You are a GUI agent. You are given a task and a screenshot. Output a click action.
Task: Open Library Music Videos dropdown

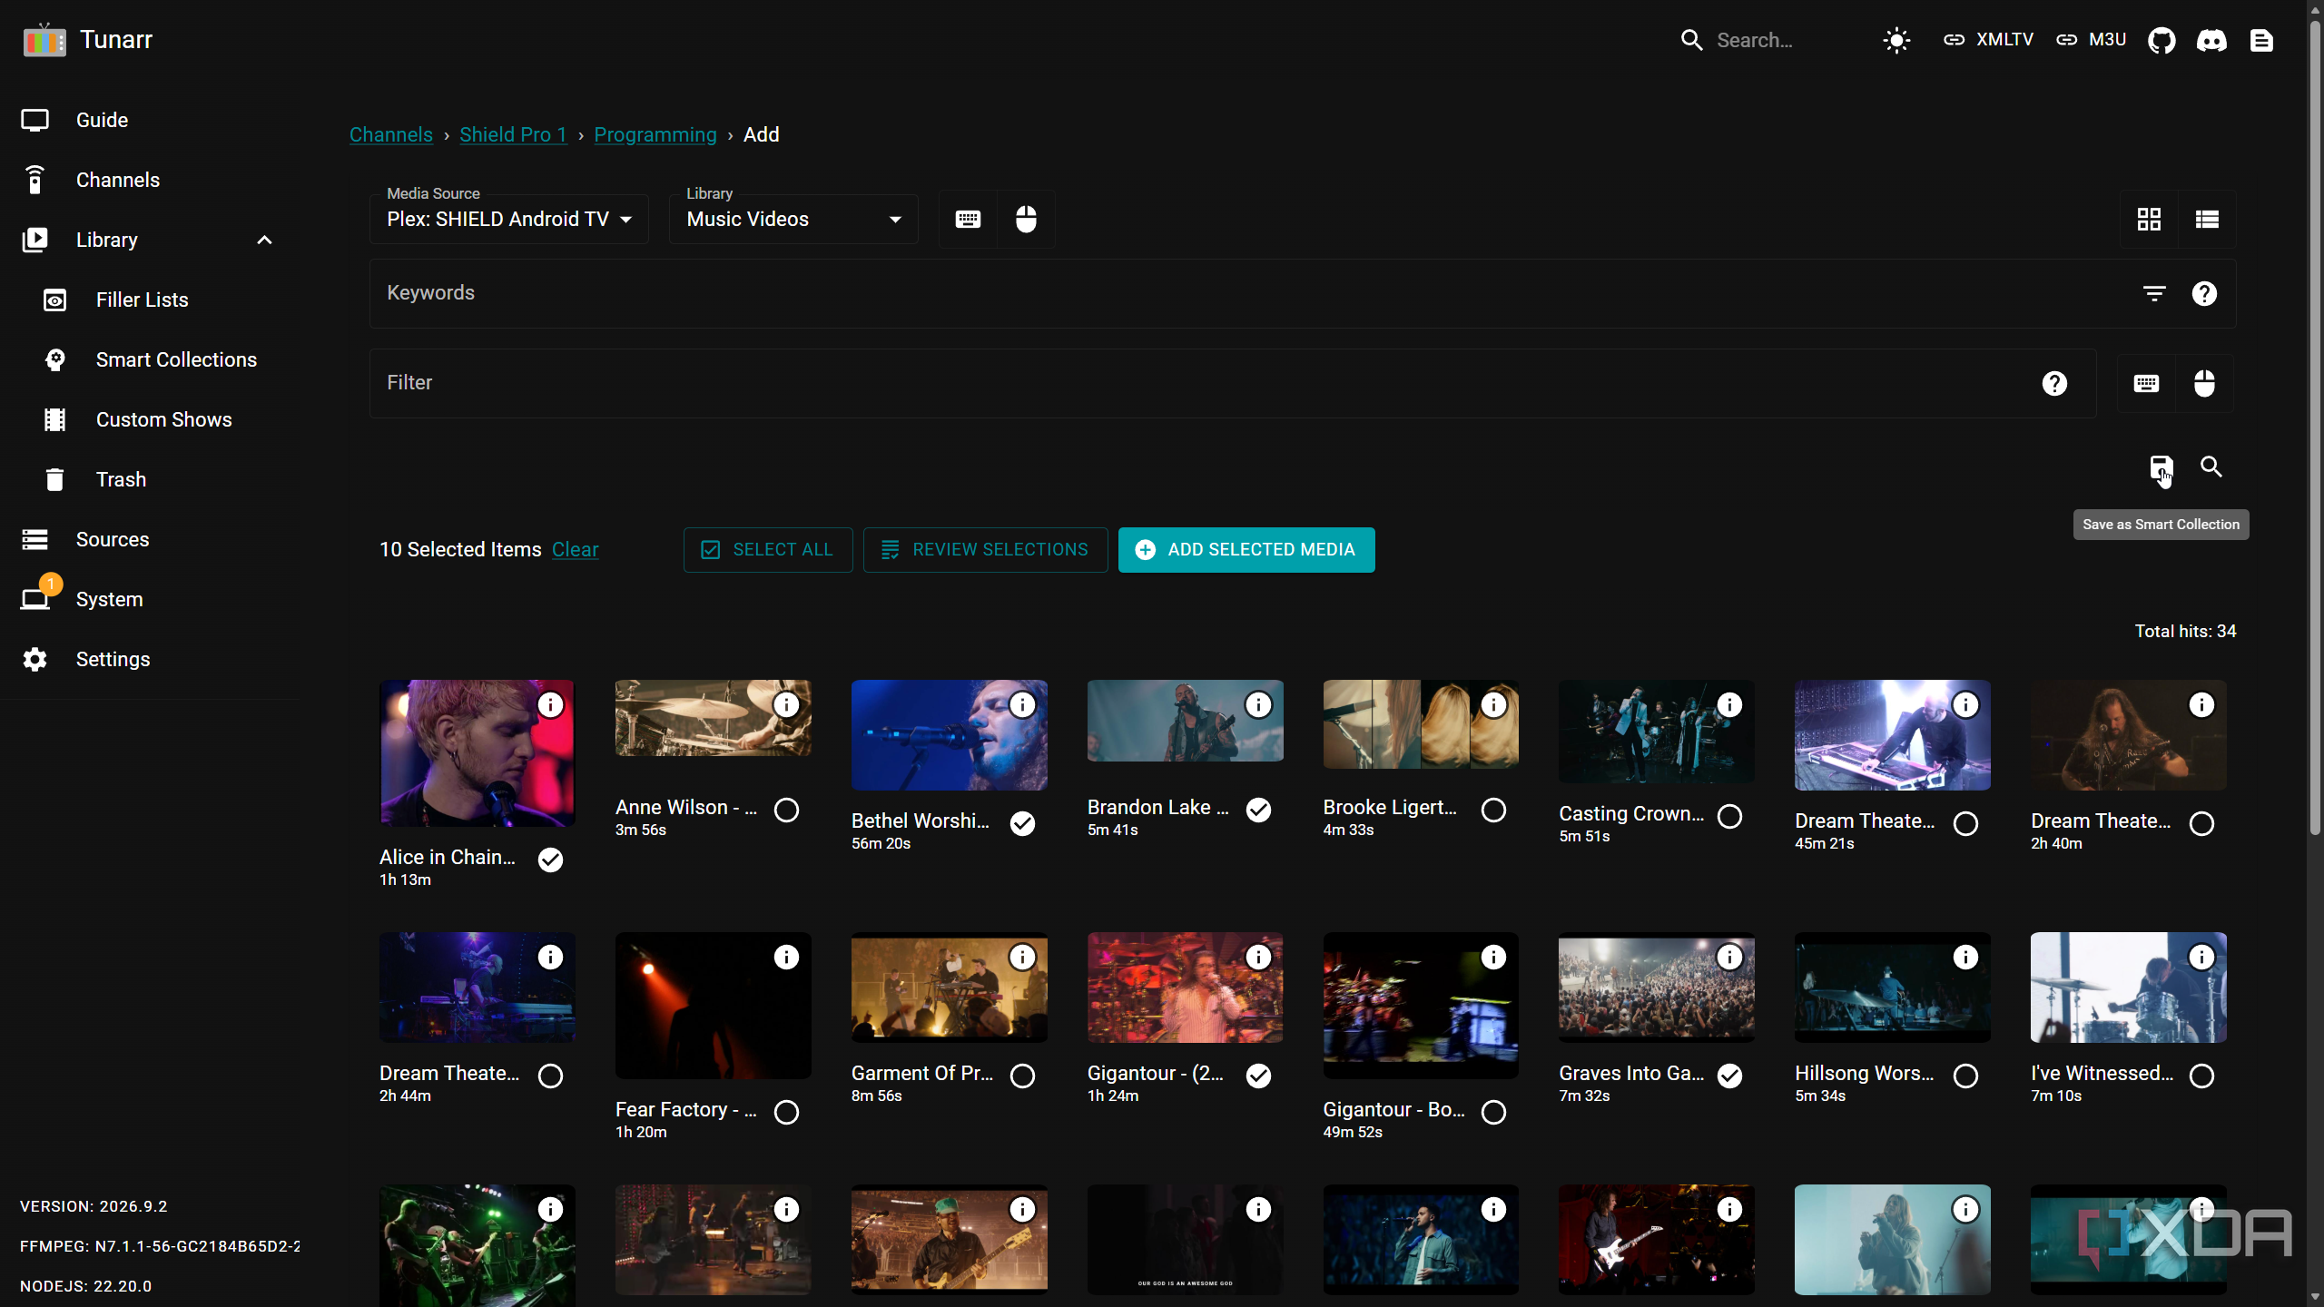tap(793, 219)
